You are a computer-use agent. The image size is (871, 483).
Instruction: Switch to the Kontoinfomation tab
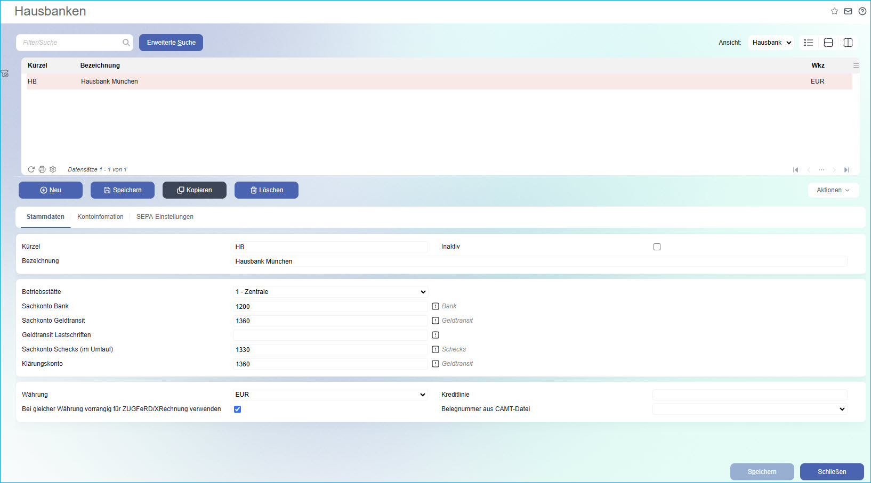[x=100, y=217]
